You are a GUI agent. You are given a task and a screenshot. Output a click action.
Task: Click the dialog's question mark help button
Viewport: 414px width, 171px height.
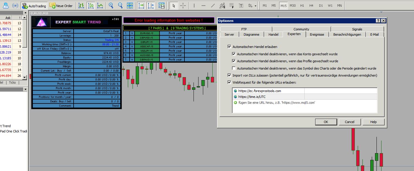click(x=378, y=21)
